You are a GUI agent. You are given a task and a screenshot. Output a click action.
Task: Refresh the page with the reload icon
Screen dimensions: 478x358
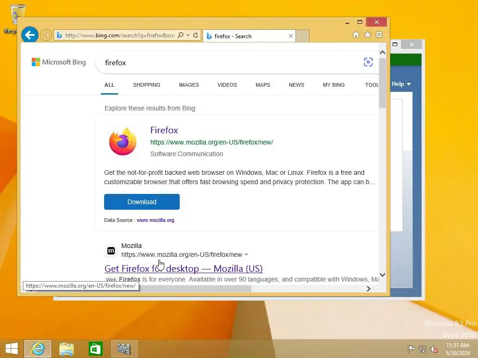pos(196,35)
